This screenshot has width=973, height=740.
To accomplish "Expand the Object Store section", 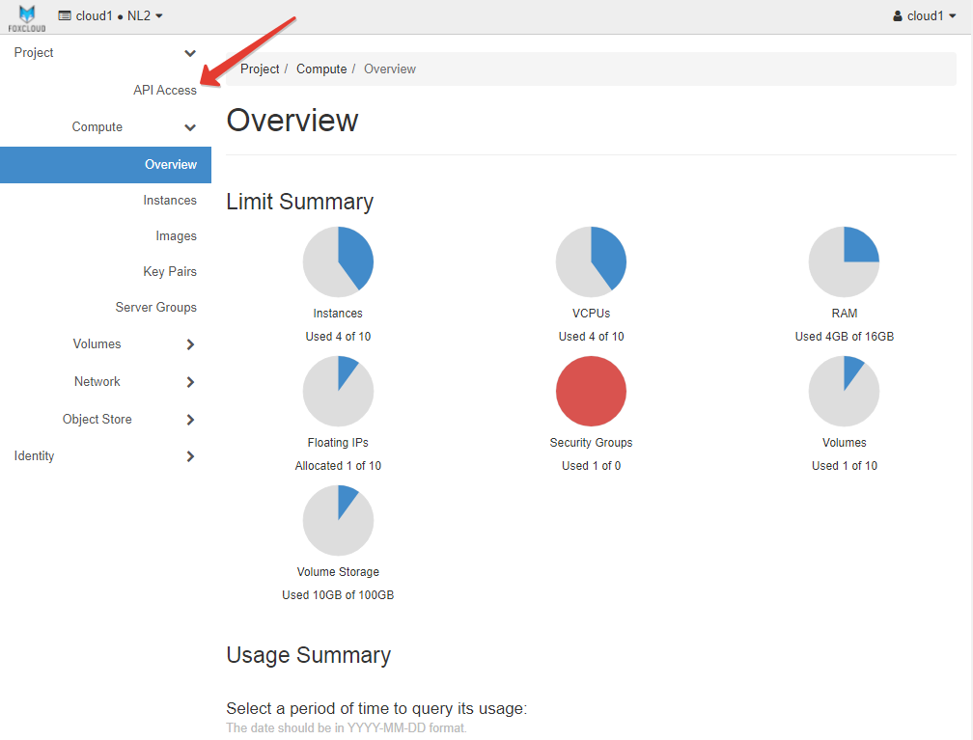I will (x=190, y=420).
